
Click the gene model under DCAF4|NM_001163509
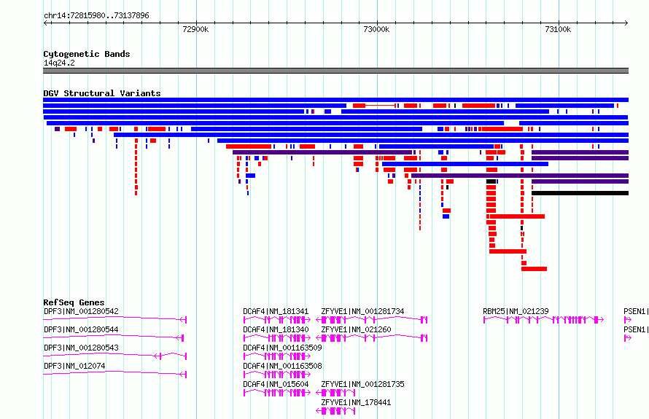click(x=277, y=356)
